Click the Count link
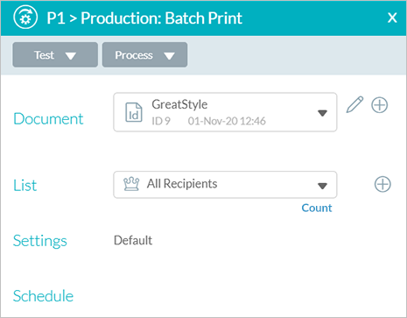This screenshot has height=318, width=407. pos(317,208)
